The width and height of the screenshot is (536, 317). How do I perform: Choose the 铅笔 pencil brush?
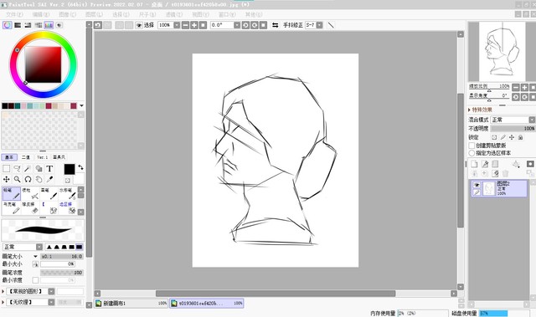(x=11, y=193)
